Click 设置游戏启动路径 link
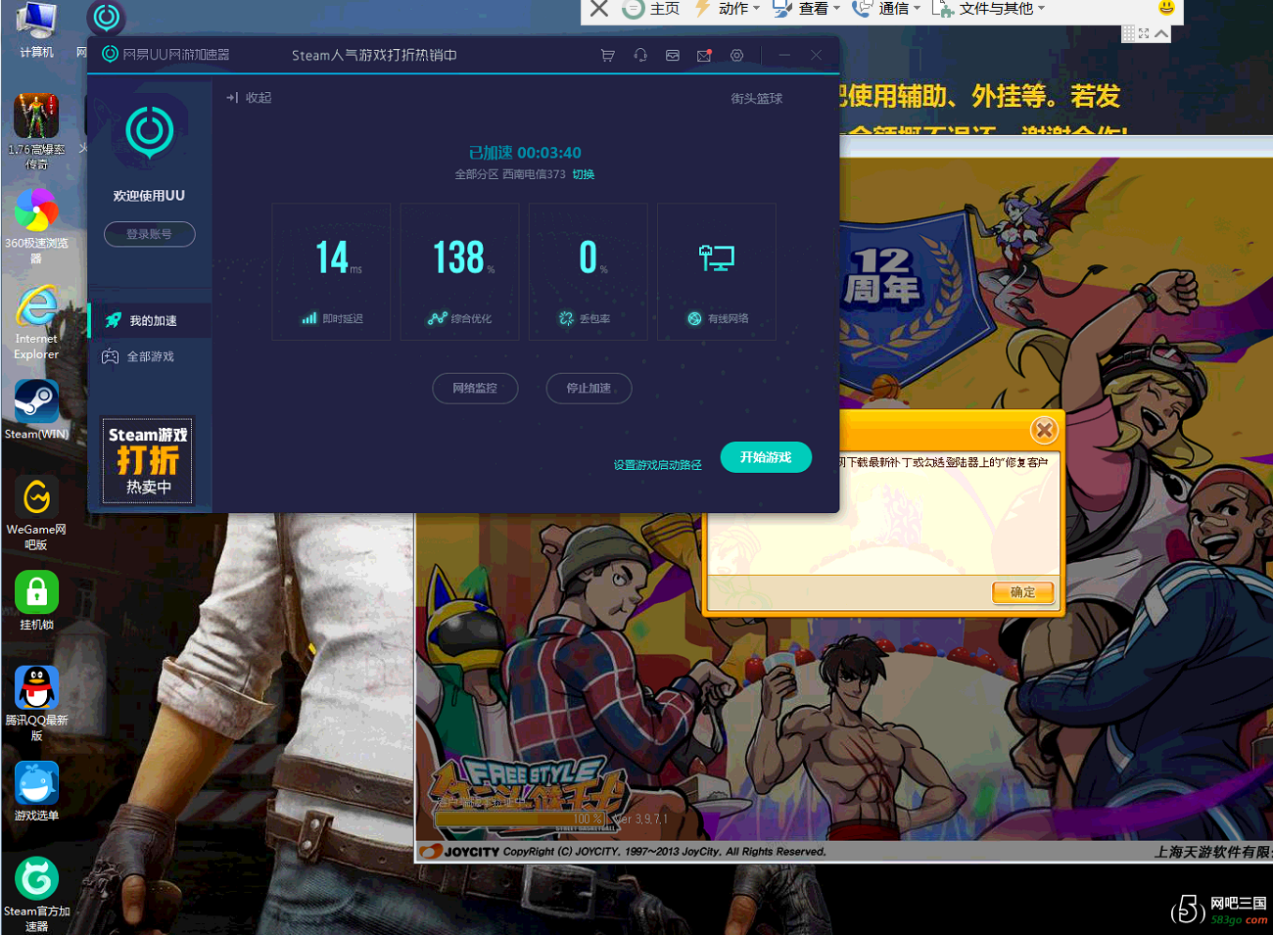This screenshot has width=1273, height=935. pos(657,465)
